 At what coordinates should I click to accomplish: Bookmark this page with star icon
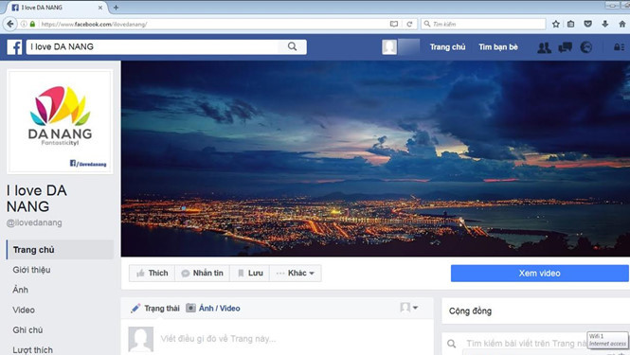(556, 24)
